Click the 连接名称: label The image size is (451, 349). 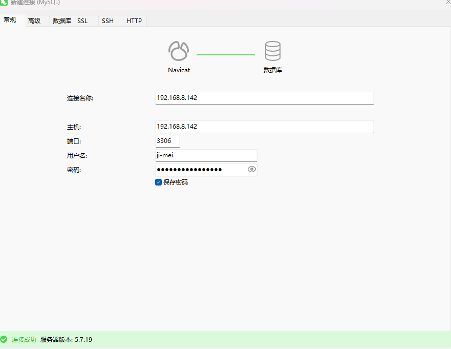pos(80,98)
